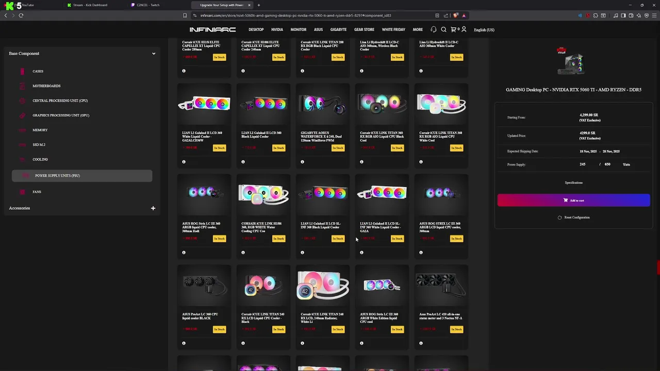Show info for Asus ProArt LC 420 all-in-one
Viewport: 660px width, 371px height.
pos(421,343)
